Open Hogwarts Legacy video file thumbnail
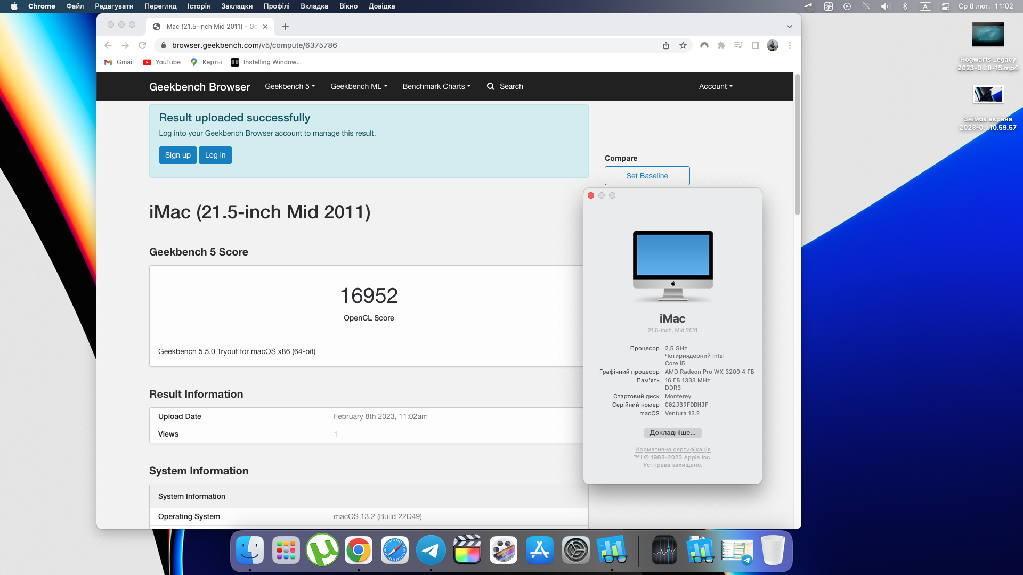Viewport: 1023px width, 575px height. click(x=987, y=35)
